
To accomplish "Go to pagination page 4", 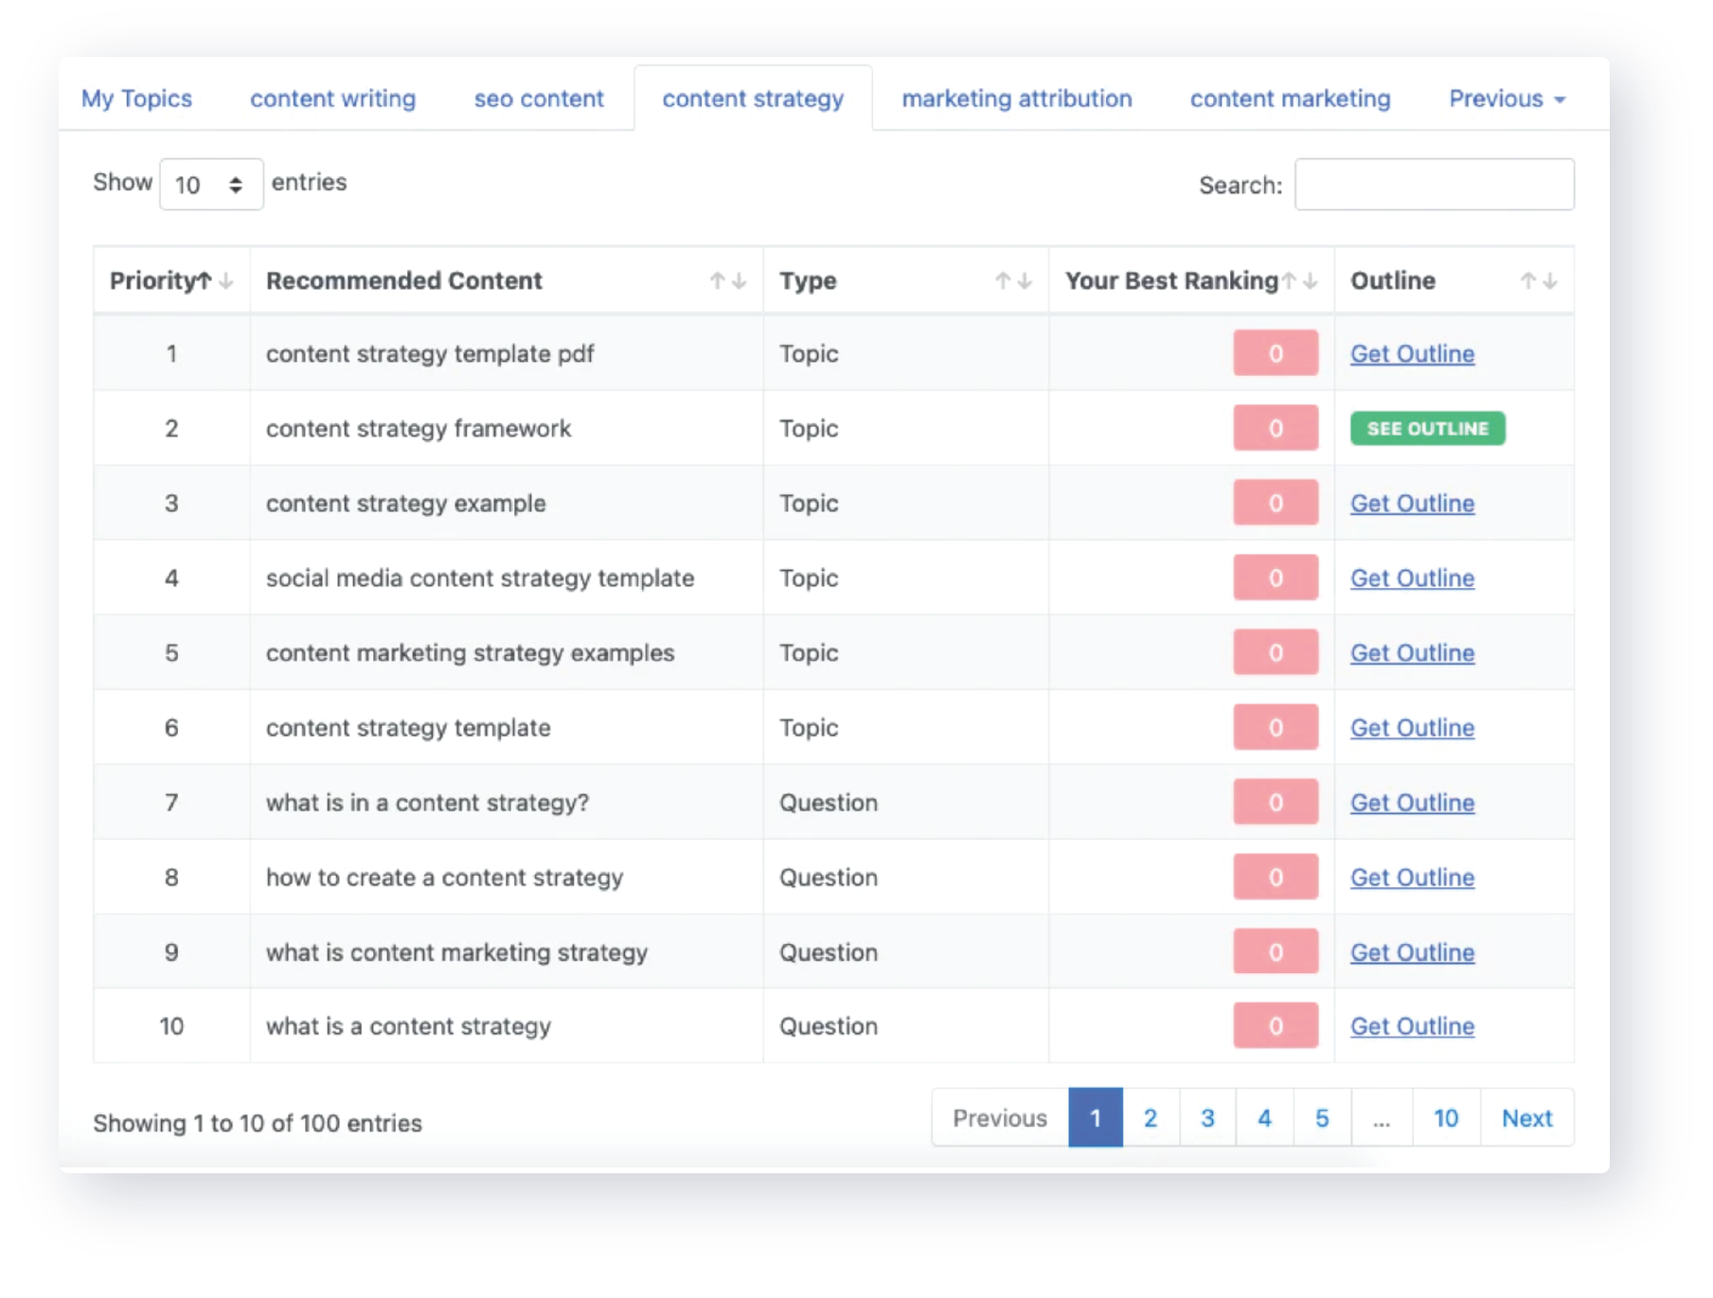I will point(1264,1118).
